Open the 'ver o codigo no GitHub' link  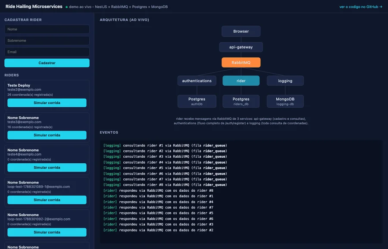click(360, 7)
